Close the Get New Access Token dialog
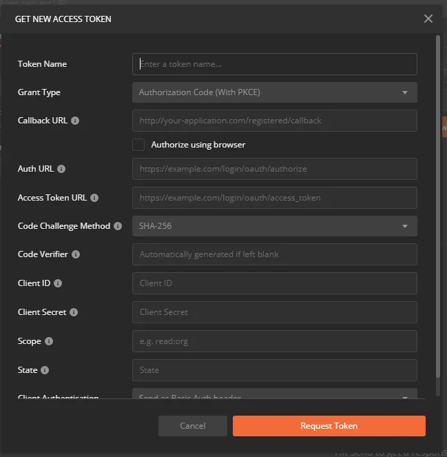 click(x=428, y=19)
